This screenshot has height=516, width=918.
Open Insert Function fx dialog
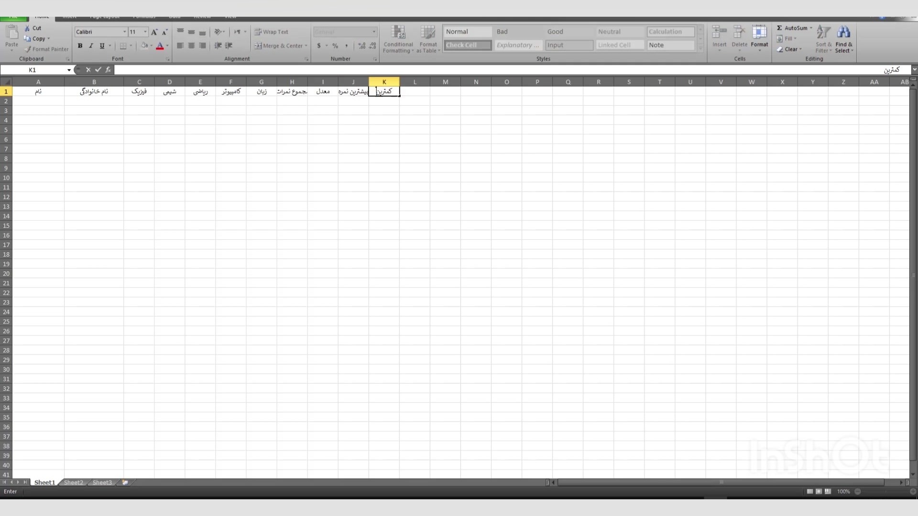click(x=108, y=70)
